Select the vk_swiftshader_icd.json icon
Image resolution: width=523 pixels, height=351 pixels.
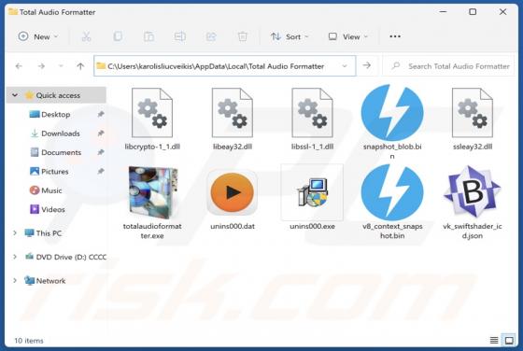473,192
